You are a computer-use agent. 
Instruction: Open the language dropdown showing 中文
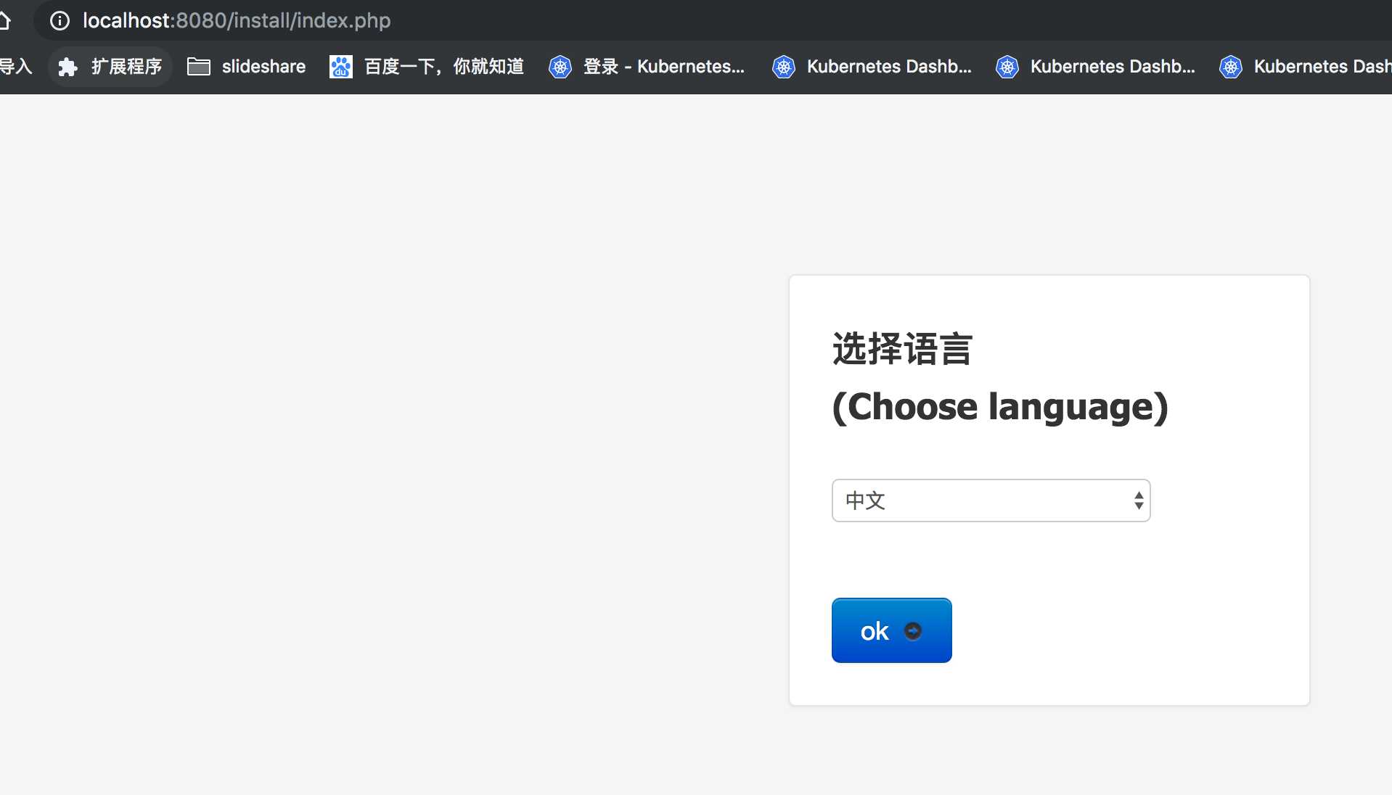pos(991,501)
